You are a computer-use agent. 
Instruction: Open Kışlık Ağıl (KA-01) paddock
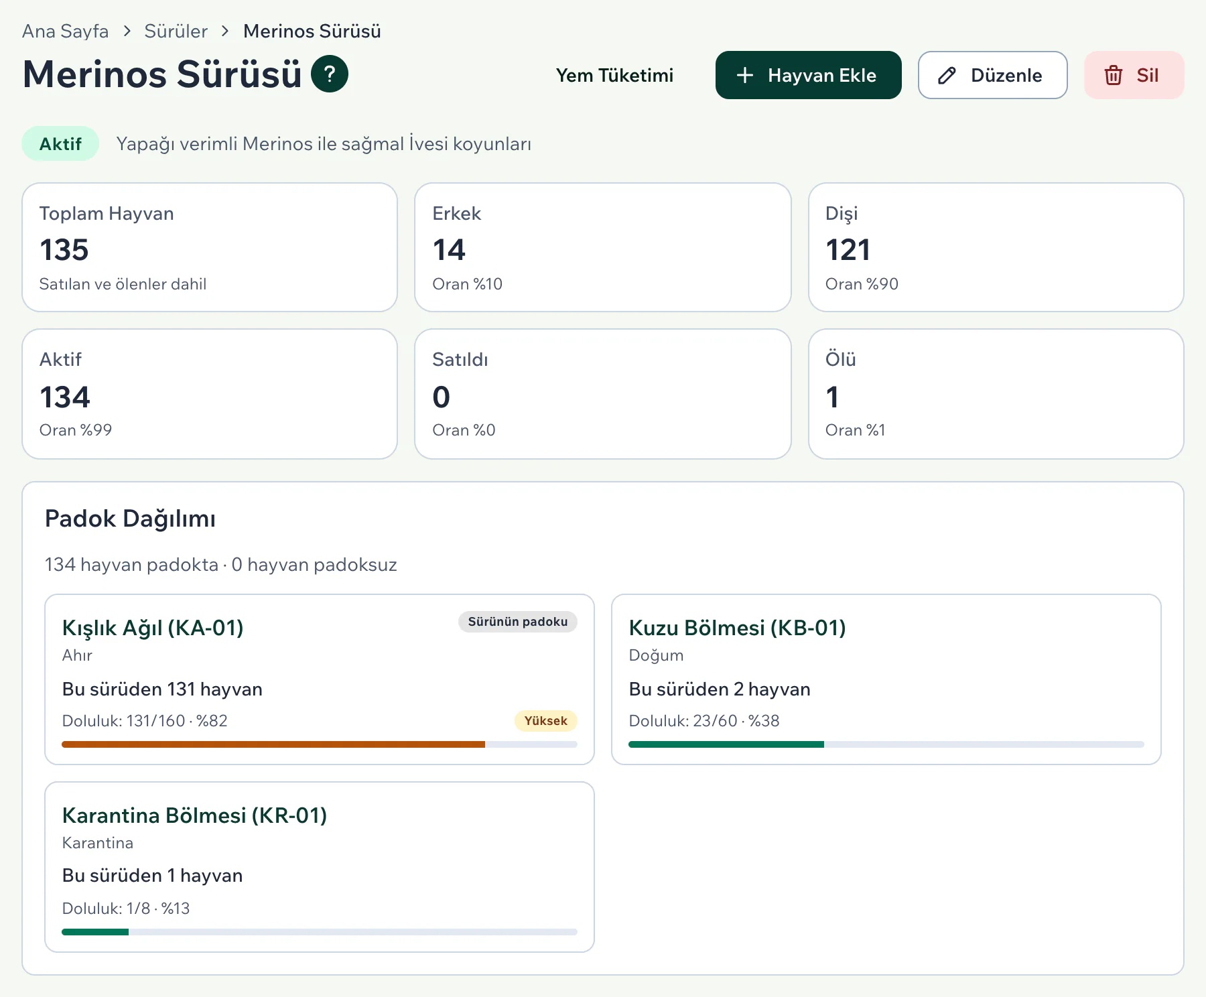pos(152,628)
